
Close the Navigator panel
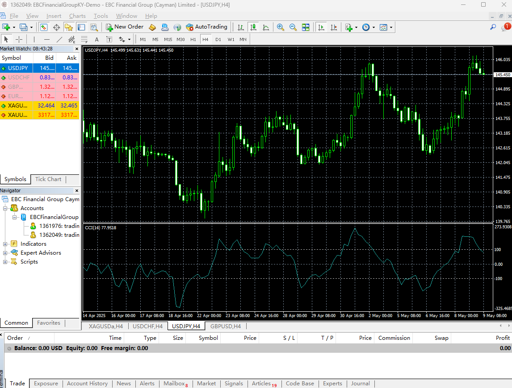[x=77, y=191]
